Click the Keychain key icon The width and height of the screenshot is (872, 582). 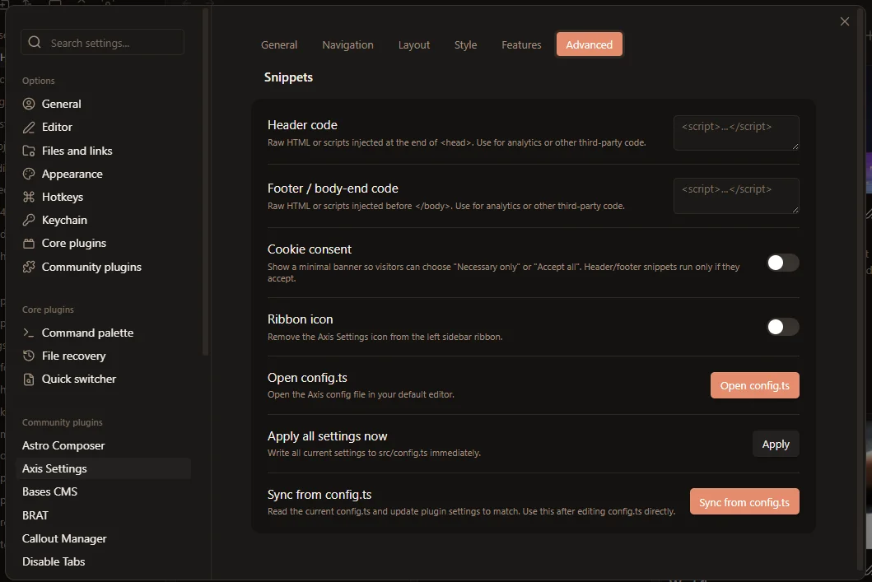tap(28, 220)
